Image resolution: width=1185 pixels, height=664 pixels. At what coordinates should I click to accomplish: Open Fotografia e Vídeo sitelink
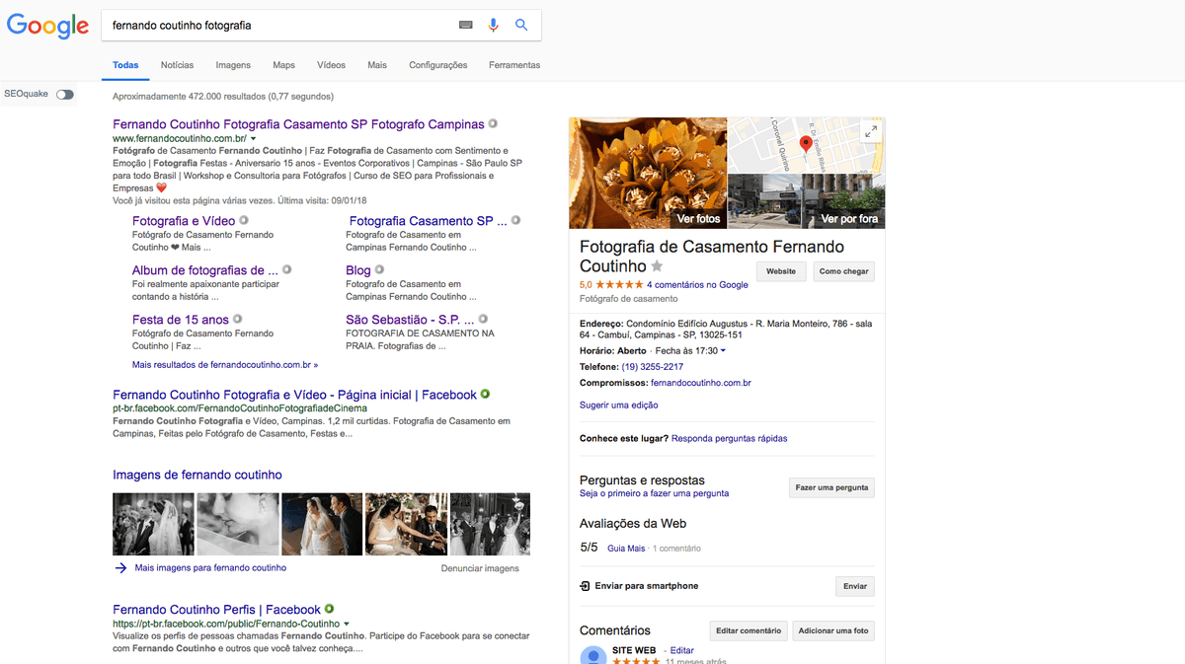184,221
